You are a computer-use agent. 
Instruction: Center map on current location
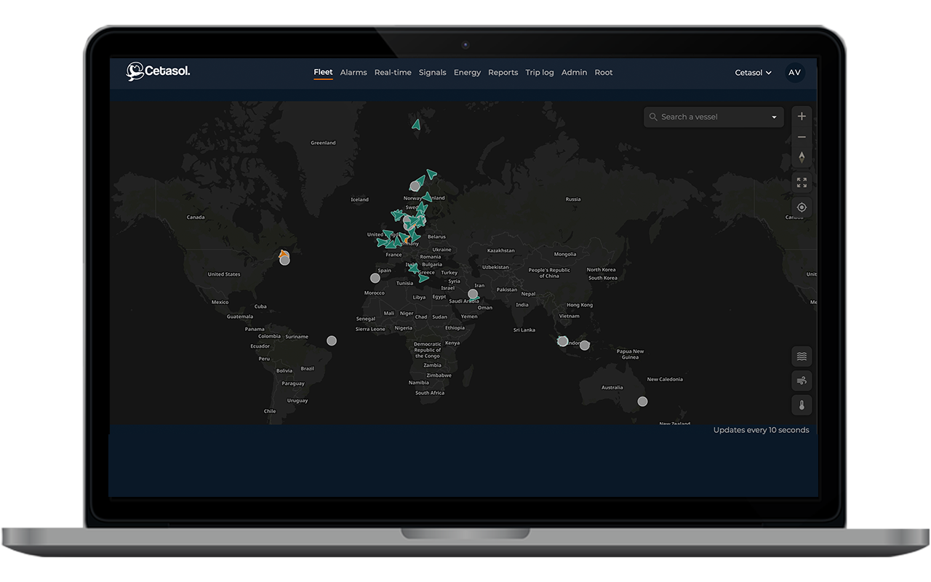pos(802,207)
